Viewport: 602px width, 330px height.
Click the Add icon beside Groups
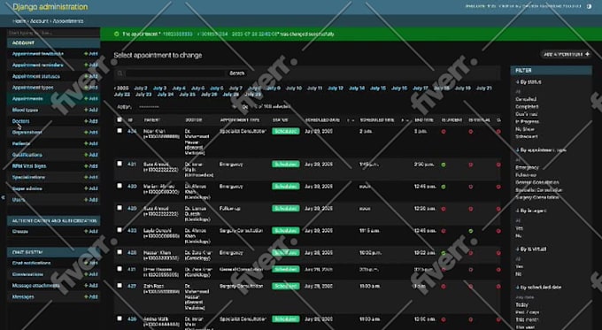coord(91,232)
